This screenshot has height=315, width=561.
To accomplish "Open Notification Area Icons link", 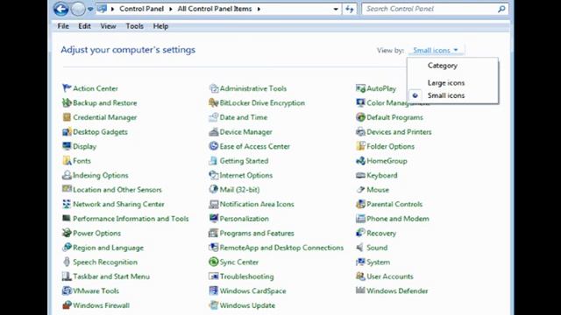I will (x=257, y=204).
